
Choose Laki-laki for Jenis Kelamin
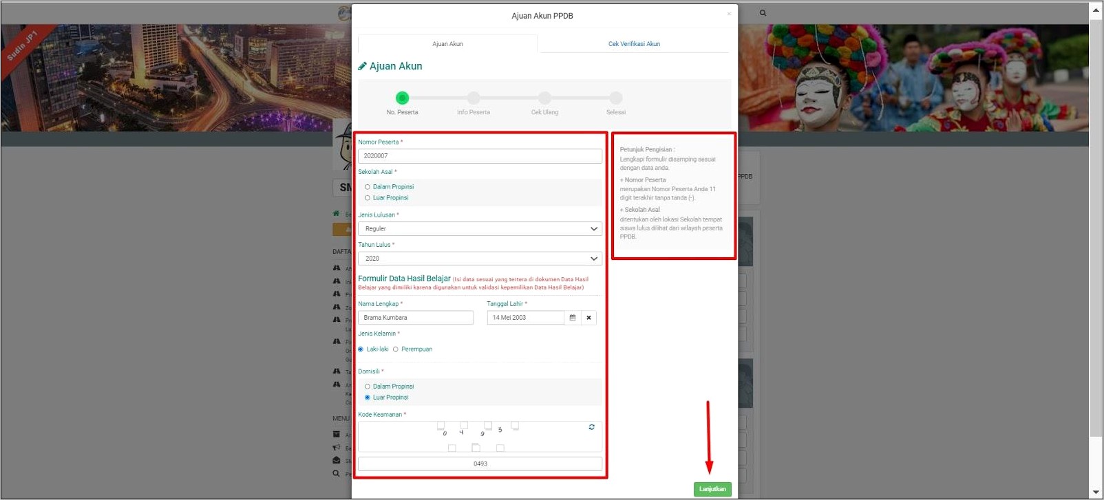tap(361, 349)
